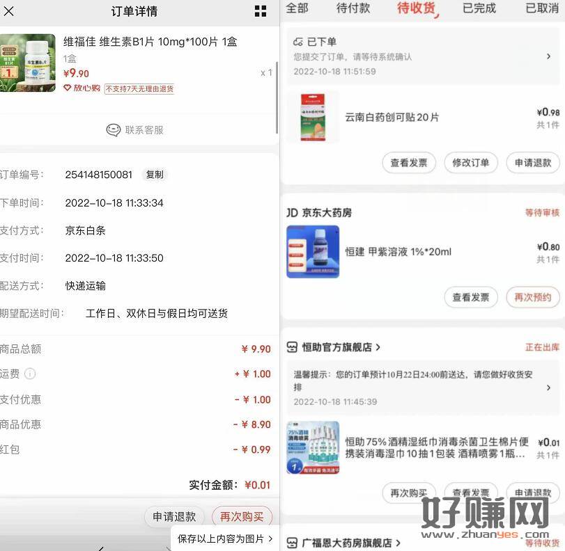
Task: View invoice for the 甲紫溶液 order
Action: [x=471, y=298]
